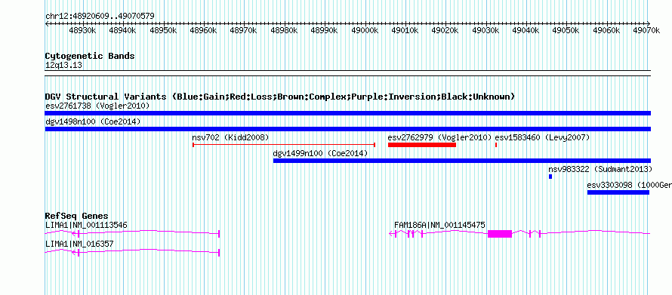The height and width of the screenshot is (295, 672).
Task: Select the dgv1499n100 (Coe2014) blue bar
Action: (x=462, y=161)
